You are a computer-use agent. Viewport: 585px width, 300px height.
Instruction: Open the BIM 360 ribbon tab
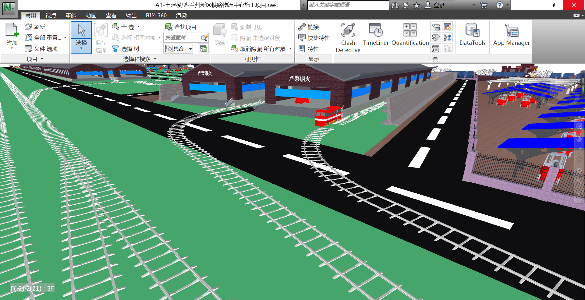[156, 16]
